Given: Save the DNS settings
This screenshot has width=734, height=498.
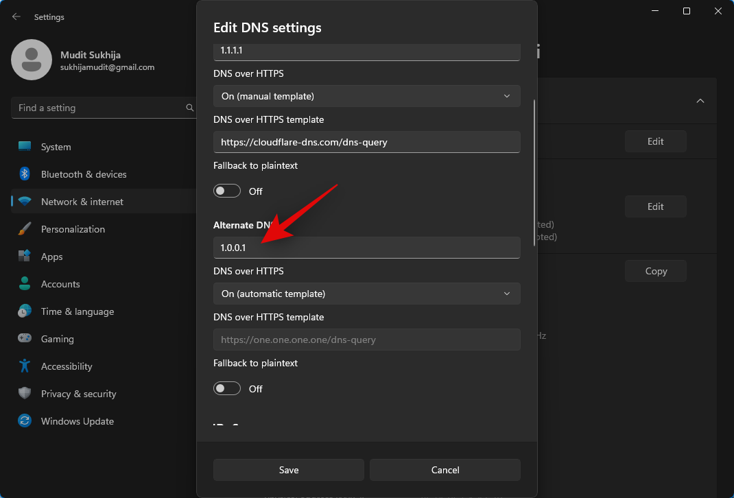Looking at the screenshot, I should pyautogui.click(x=289, y=470).
